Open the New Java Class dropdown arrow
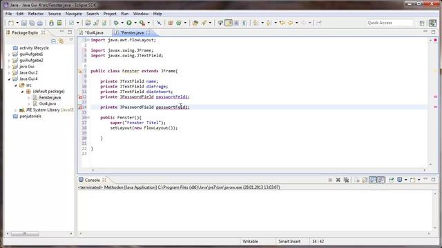Image resolution: width=442 pixels, height=248 pixels. click(185, 23)
